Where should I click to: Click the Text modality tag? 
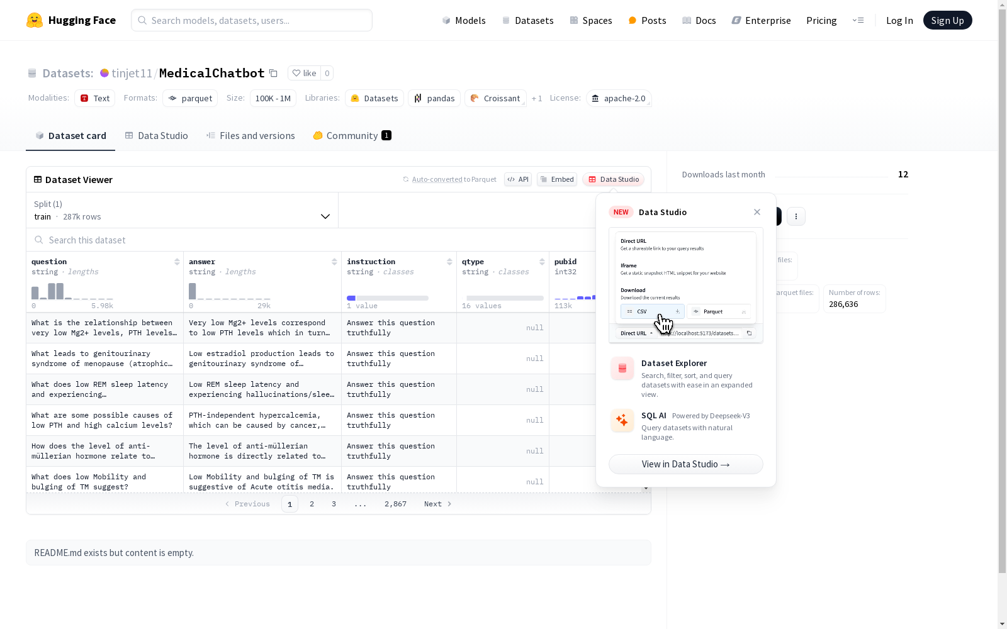coord(95,98)
